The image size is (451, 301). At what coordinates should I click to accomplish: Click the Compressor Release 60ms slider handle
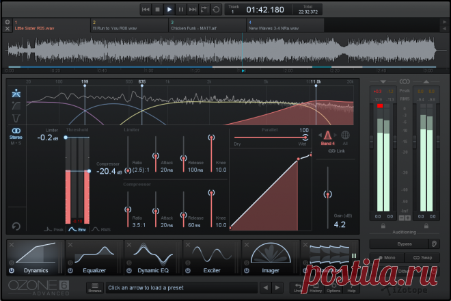(184, 215)
